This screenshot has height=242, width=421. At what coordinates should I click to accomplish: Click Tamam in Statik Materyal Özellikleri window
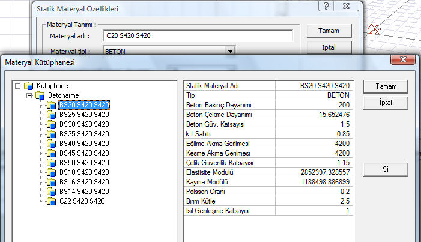[329, 31]
